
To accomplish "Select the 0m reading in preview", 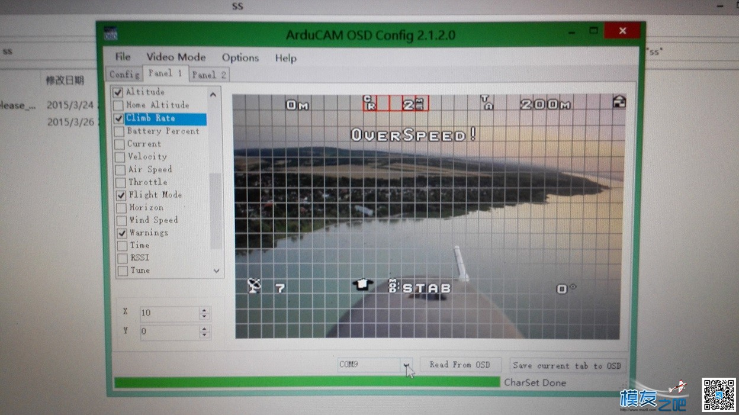I will click(x=297, y=105).
